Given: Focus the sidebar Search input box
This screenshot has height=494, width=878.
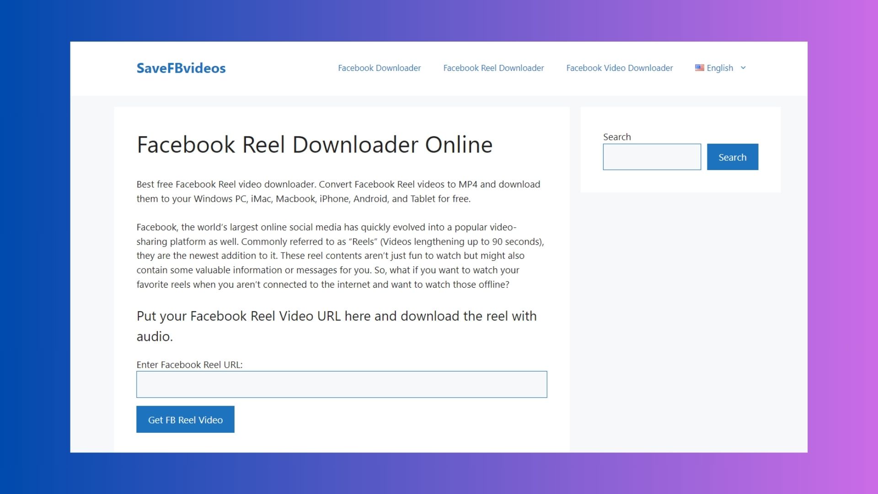Looking at the screenshot, I should tap(652, 157).
